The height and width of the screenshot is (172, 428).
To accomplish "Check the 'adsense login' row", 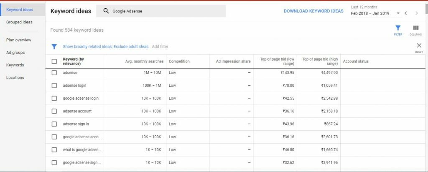I will click(x=54, y=86).
